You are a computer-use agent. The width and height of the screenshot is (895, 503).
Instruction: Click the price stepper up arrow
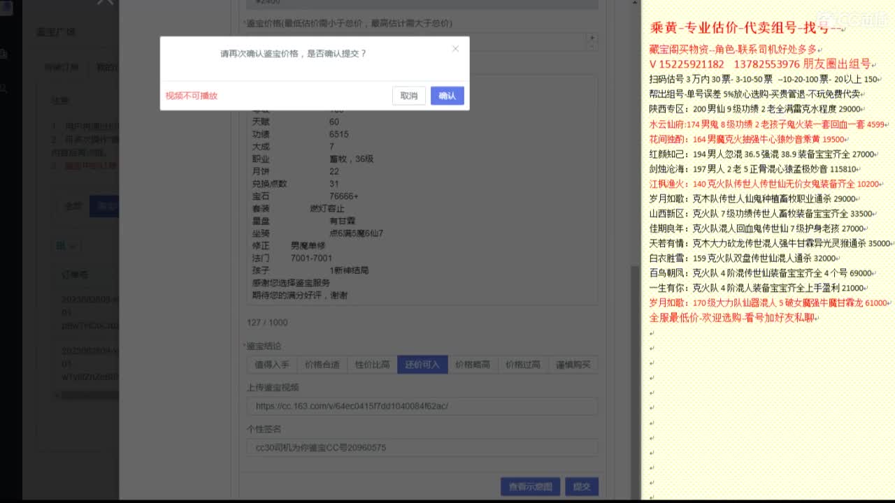click(x=592, y=38)
